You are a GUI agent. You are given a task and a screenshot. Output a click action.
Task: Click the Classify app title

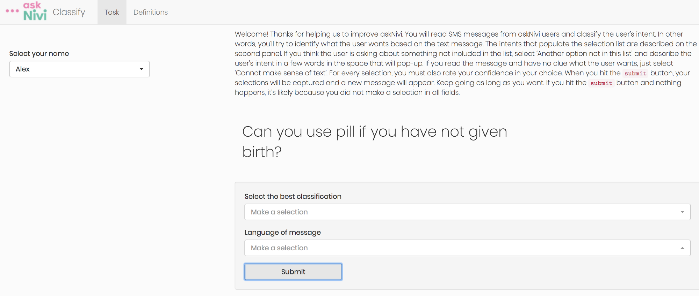69,12
